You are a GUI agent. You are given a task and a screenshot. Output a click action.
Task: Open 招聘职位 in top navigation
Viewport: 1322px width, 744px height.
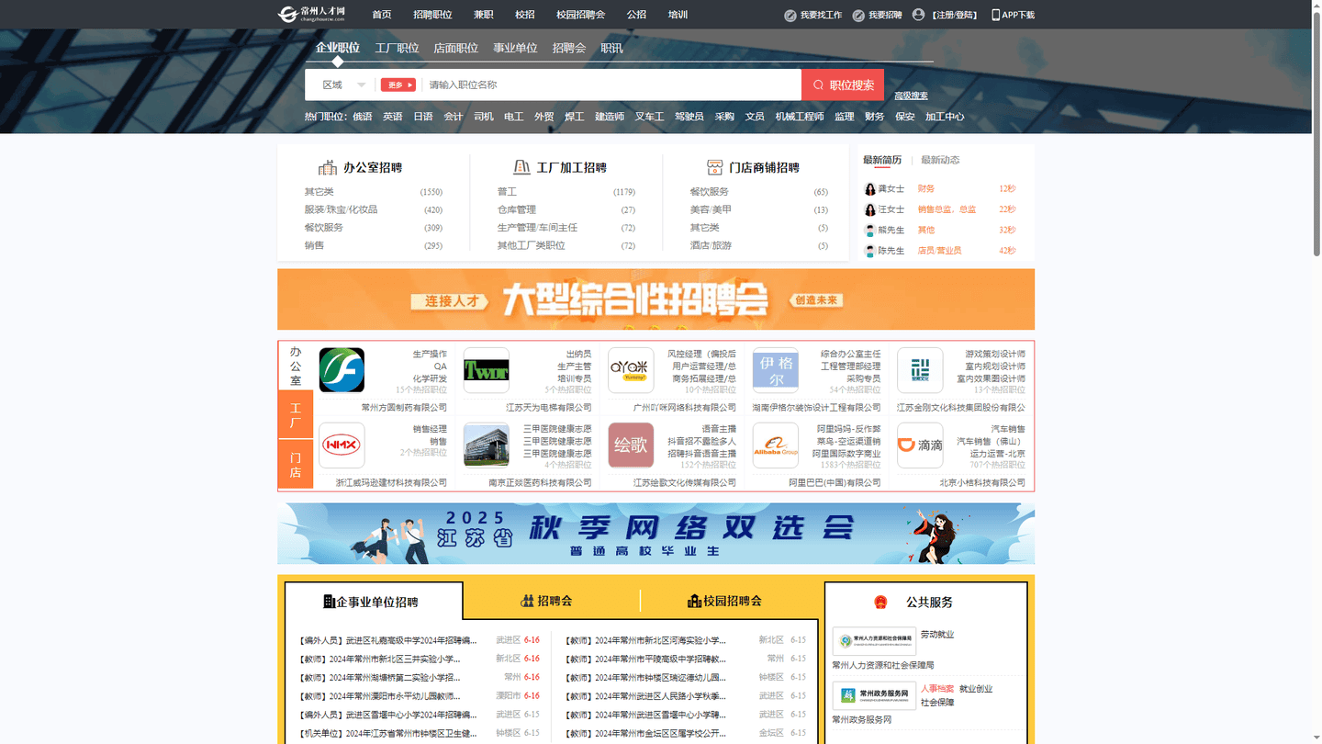432,15
